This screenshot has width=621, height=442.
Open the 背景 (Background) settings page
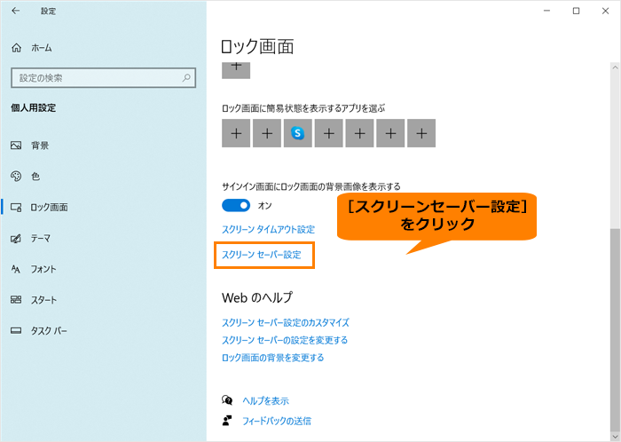click(x=39, y=146)
